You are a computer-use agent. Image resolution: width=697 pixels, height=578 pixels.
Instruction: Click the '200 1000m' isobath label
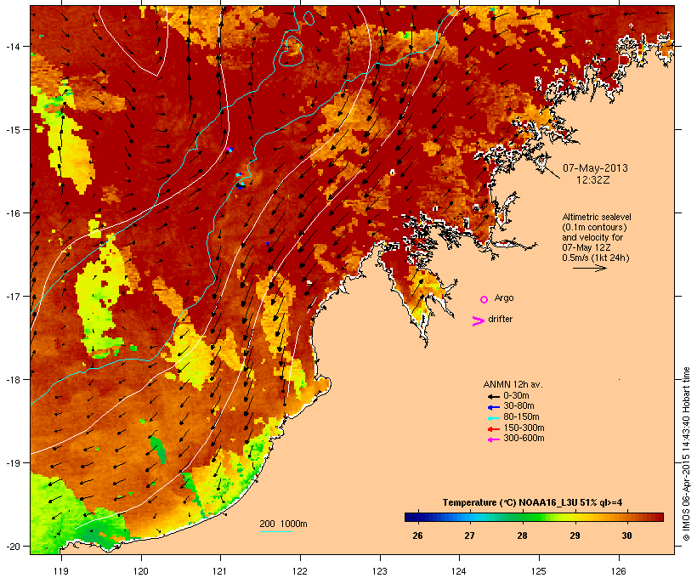click(x=283, y=524)
